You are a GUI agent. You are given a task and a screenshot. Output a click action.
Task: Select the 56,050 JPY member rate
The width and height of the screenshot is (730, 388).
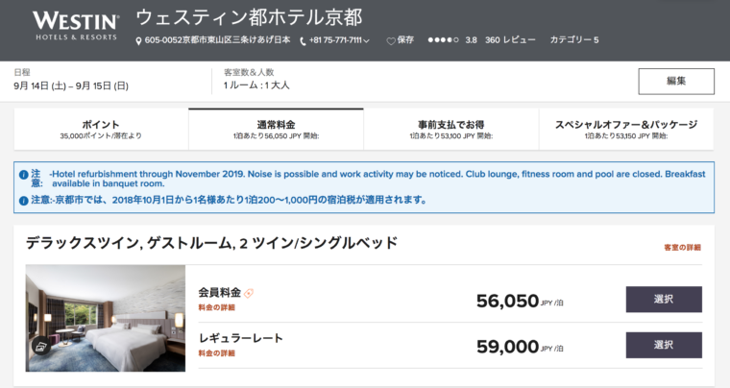click(664, 299)
